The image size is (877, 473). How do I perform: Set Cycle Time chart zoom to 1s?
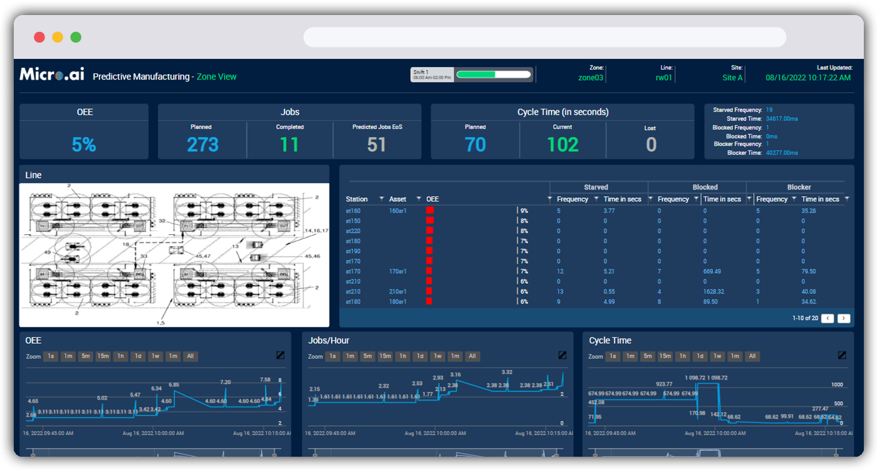coord(613,356)
